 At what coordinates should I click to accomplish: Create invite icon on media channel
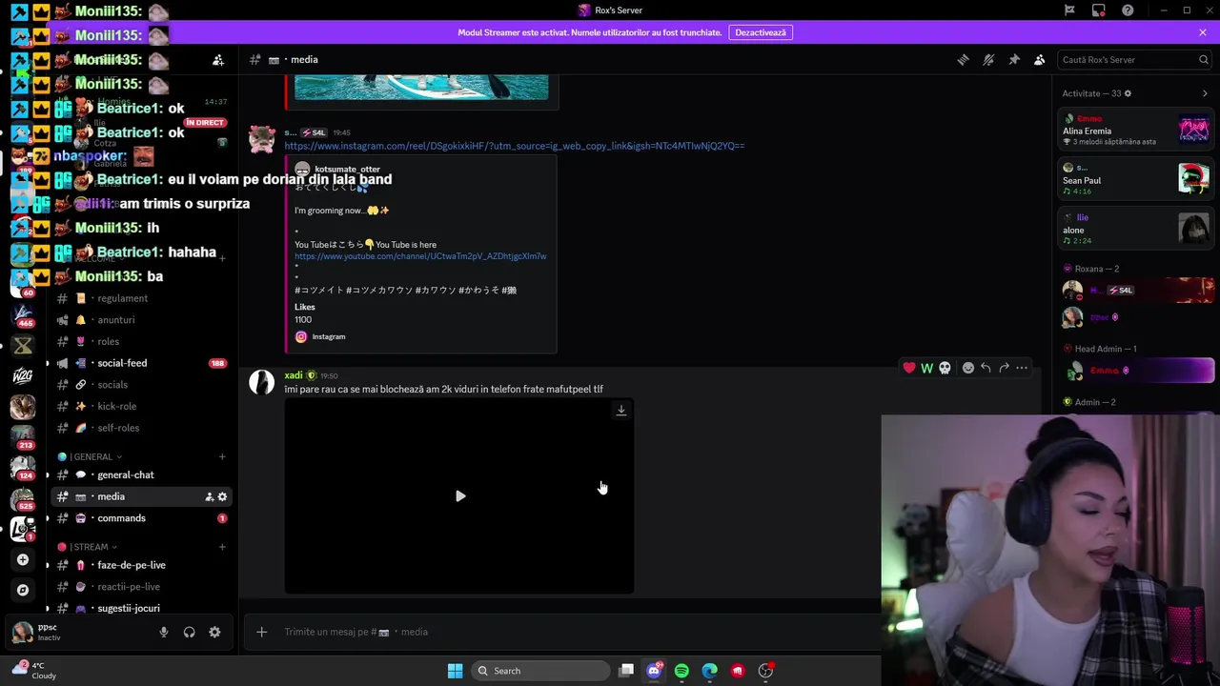[x=209, y=496]
